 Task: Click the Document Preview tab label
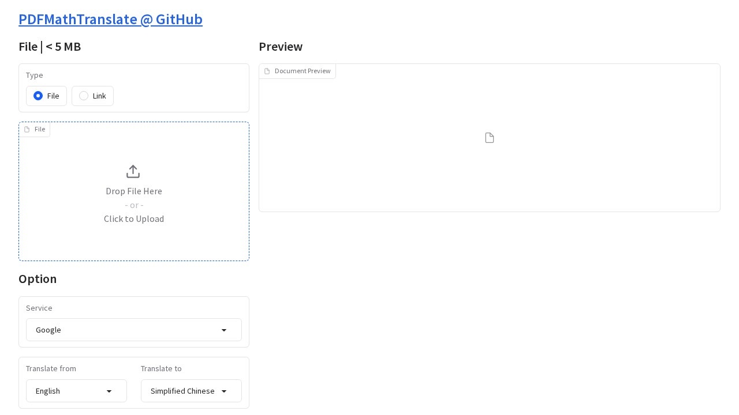(303, 71)
